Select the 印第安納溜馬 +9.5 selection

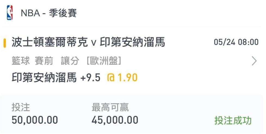56,78
